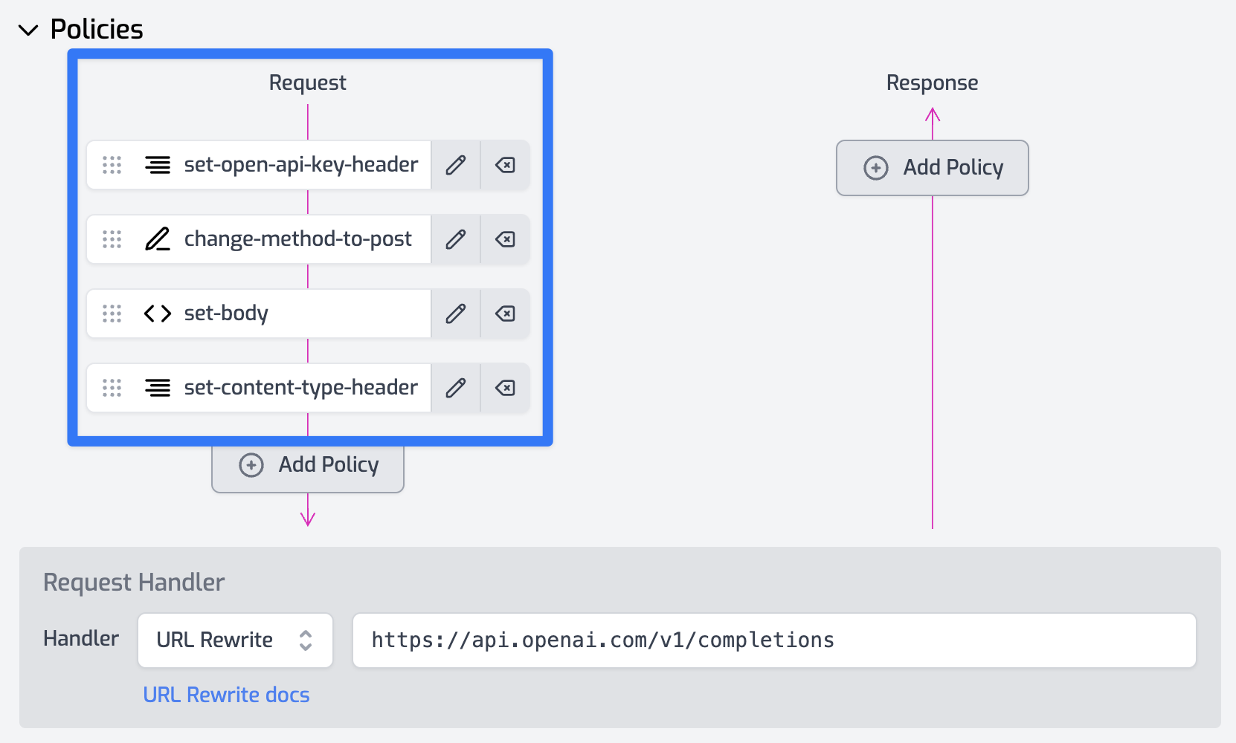Screen dimensions: 1236x743
Task: Open the URL Rewrite docs link
Action: (226, 695)
